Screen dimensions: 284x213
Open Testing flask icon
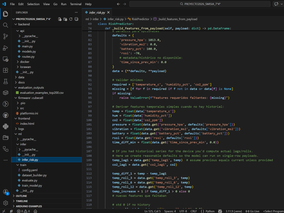pyautogui.click(x=5, y=82)
